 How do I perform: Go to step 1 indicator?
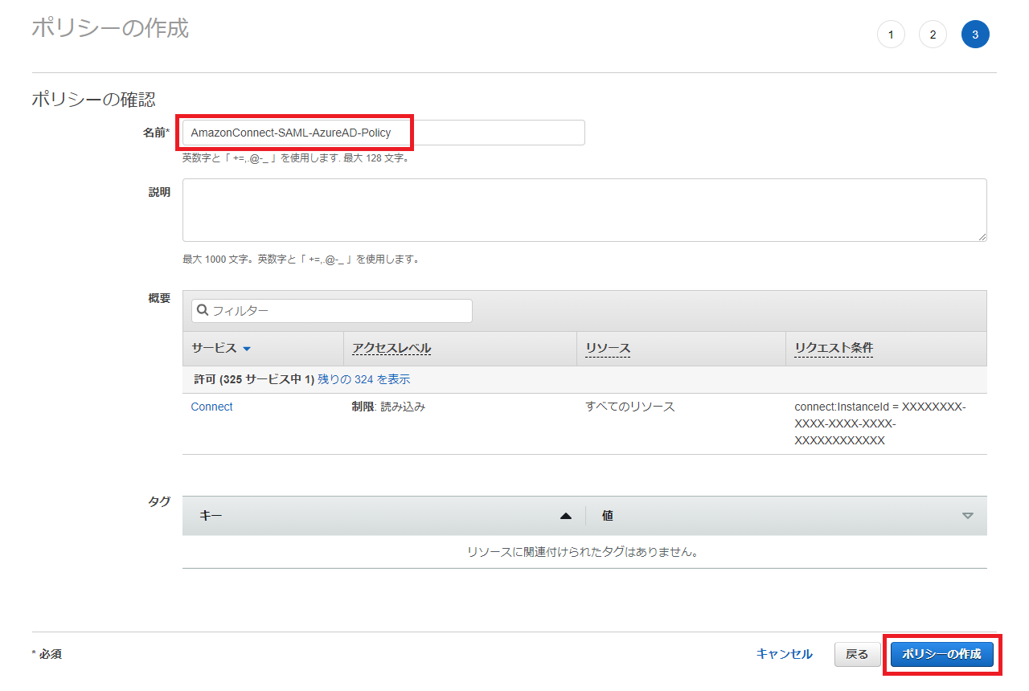(891, 35)
